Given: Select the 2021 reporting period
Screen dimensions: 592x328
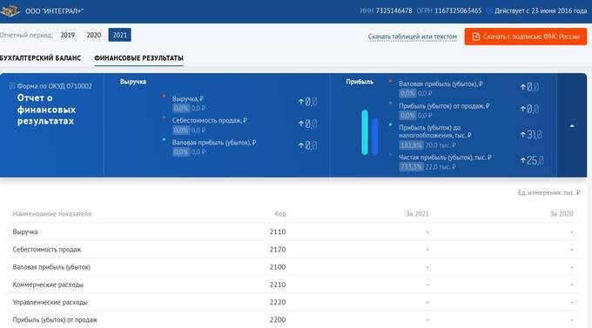Looking at the screenshot, I should [x=119, y=35].
